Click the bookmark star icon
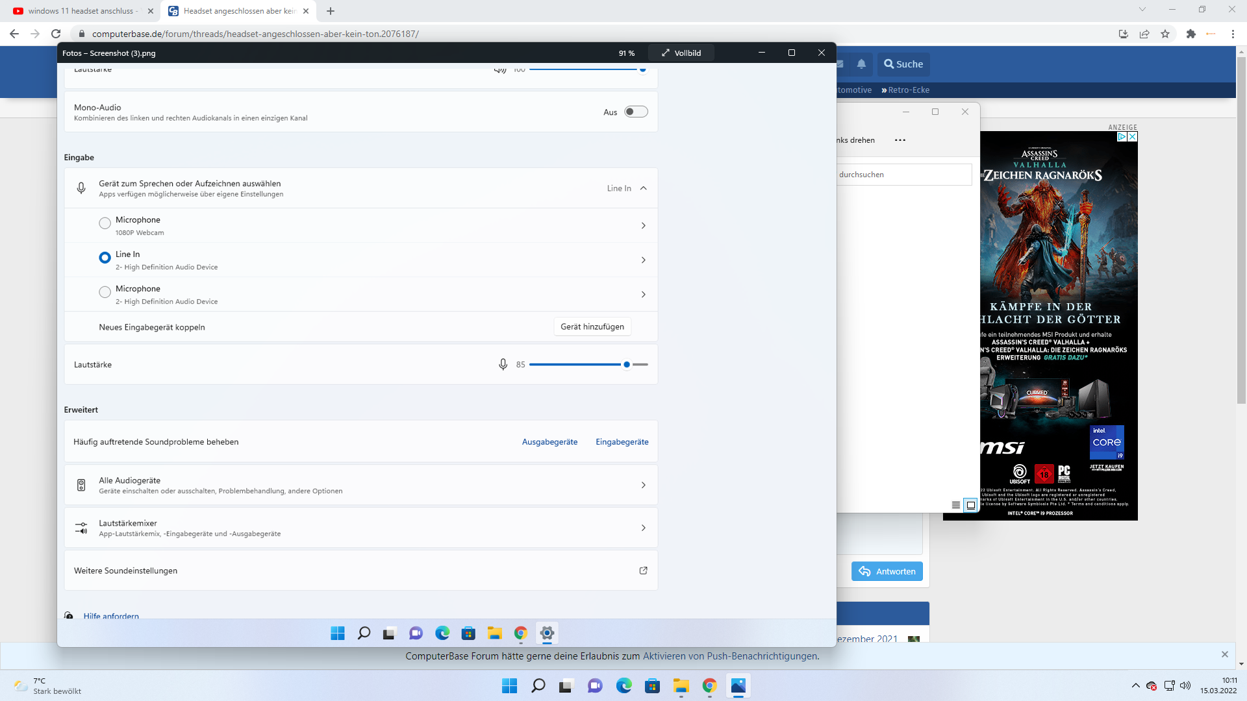 click(x=1165, y=34)
